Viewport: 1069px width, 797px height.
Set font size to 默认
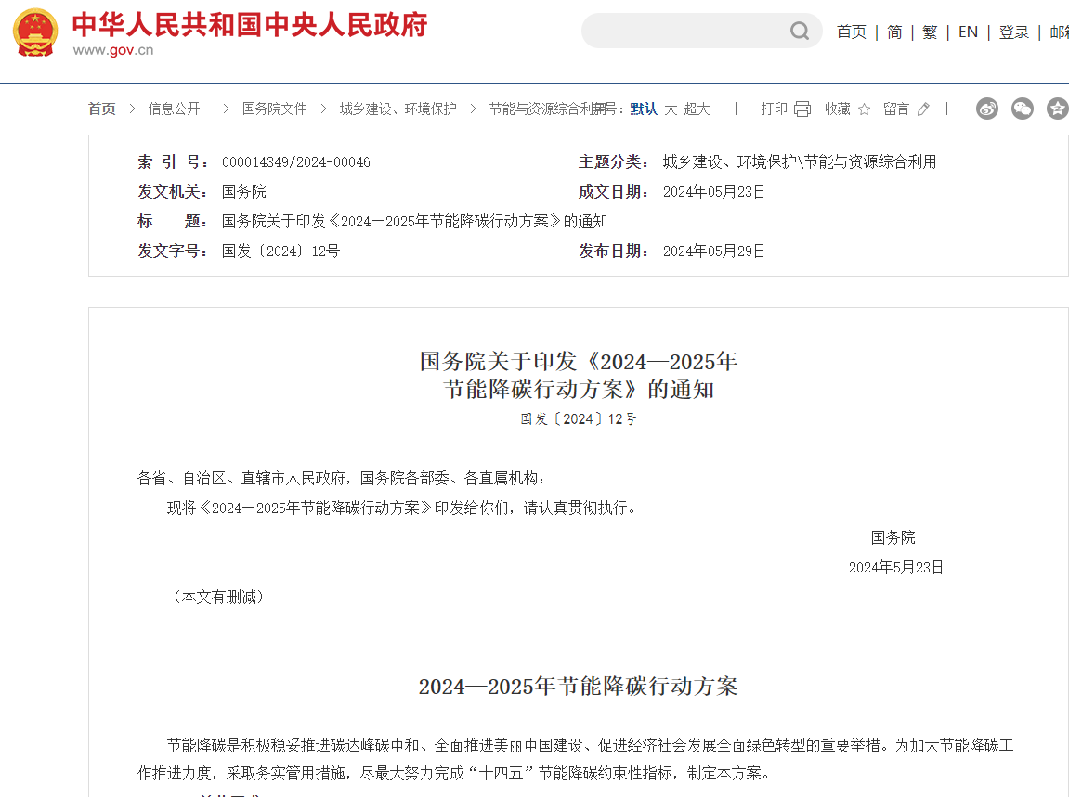tap(644, 109)
